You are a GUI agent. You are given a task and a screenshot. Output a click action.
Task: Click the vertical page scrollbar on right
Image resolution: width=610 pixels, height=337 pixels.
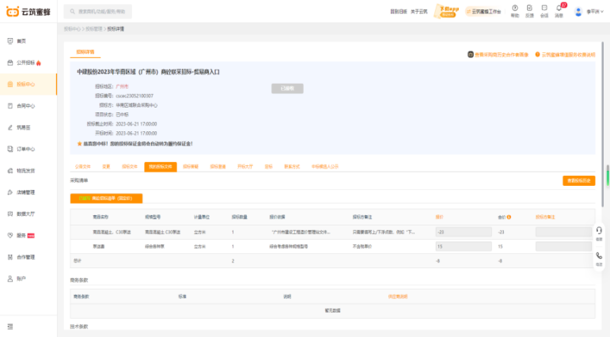607,175
